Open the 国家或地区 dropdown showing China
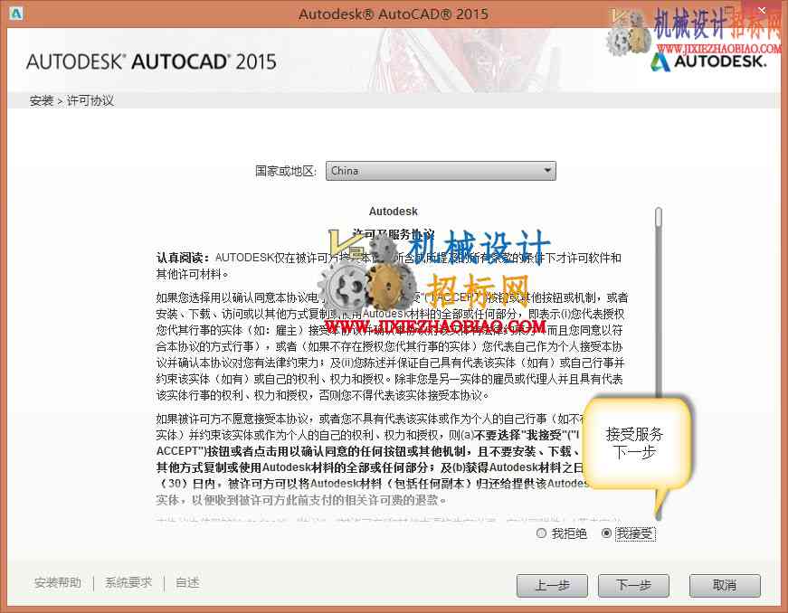788x613 pixels. (x=441, y=171)
